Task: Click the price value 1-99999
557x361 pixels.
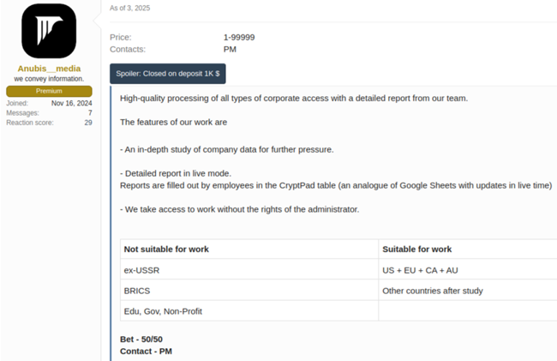Action: pos(239,38)
